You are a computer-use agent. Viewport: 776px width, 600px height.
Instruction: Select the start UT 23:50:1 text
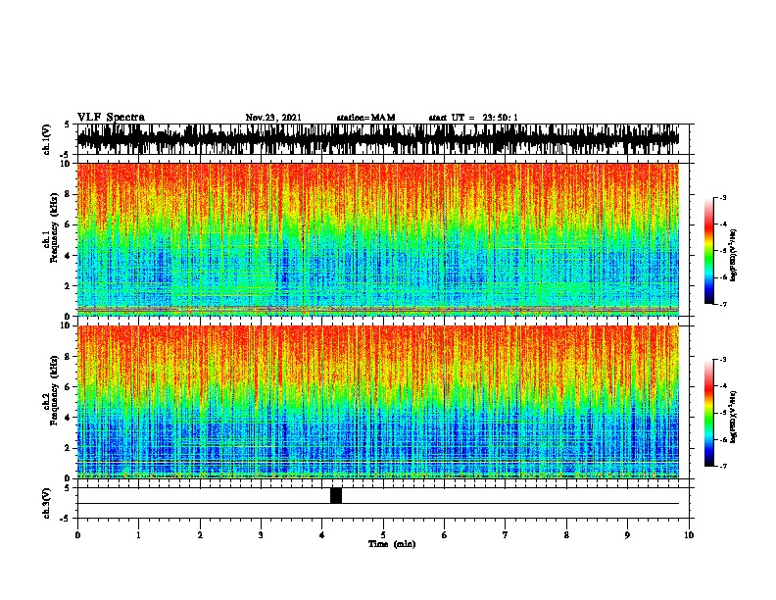pos(473,118)
